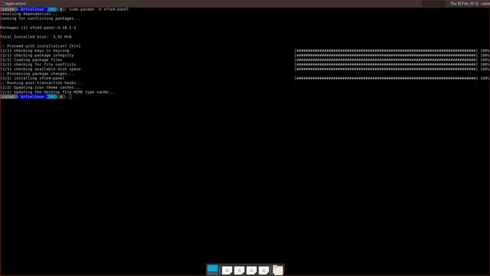Click the 'loading package files' line
Image resolution: width=490 pixels, height=276 pixels.
(31, 60)
